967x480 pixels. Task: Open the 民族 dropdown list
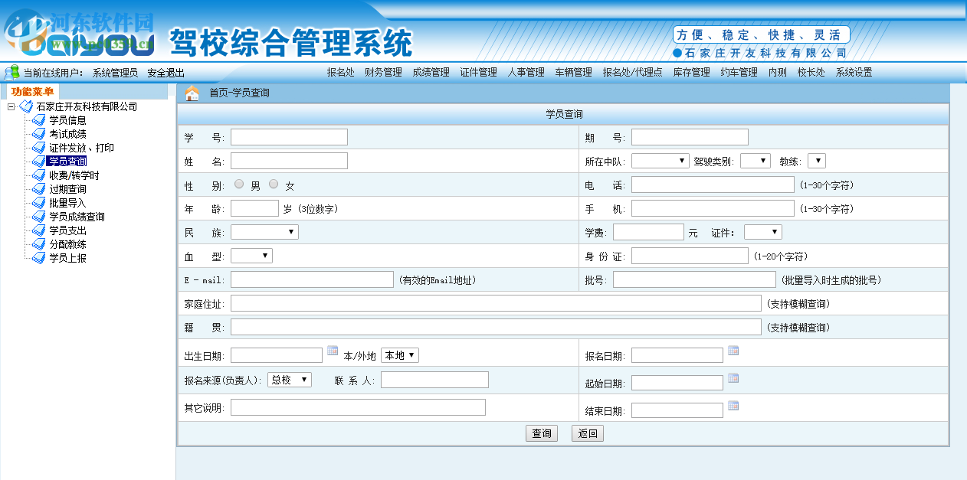tap(264, 231)
